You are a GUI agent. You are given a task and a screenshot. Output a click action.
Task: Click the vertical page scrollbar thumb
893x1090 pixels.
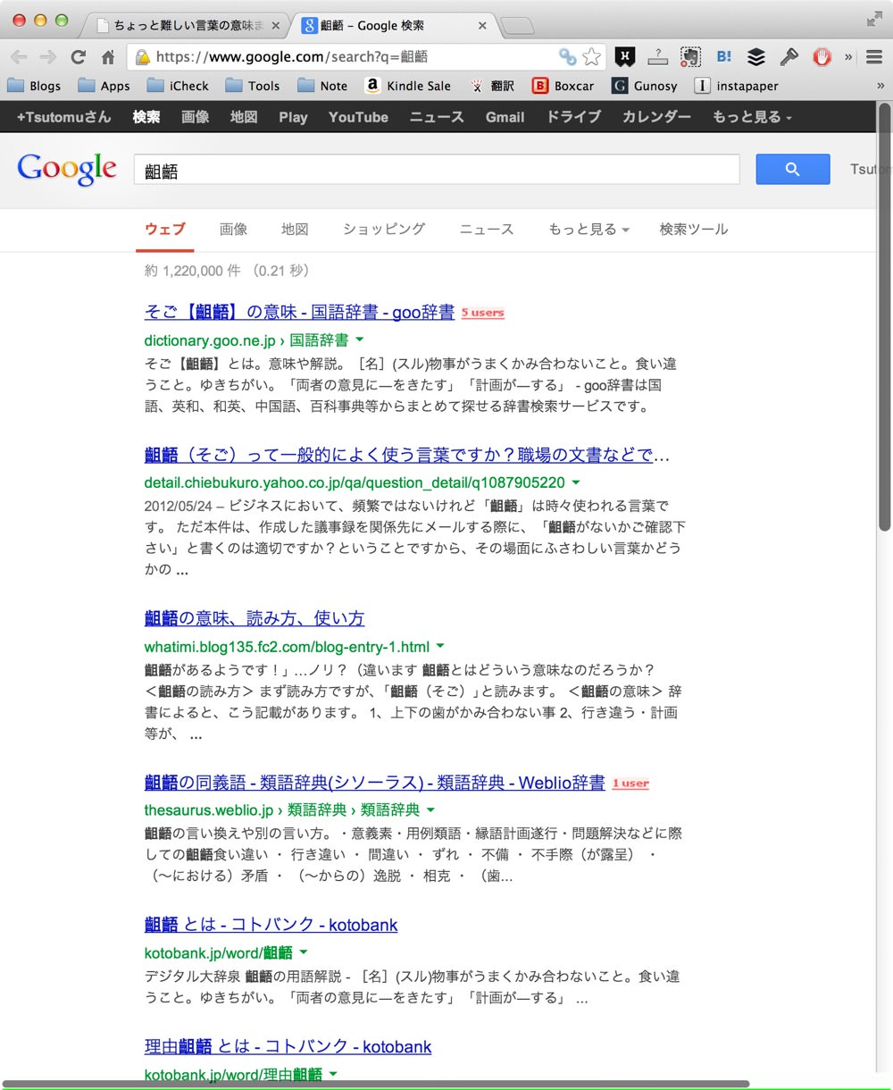[x=885, y=317]
